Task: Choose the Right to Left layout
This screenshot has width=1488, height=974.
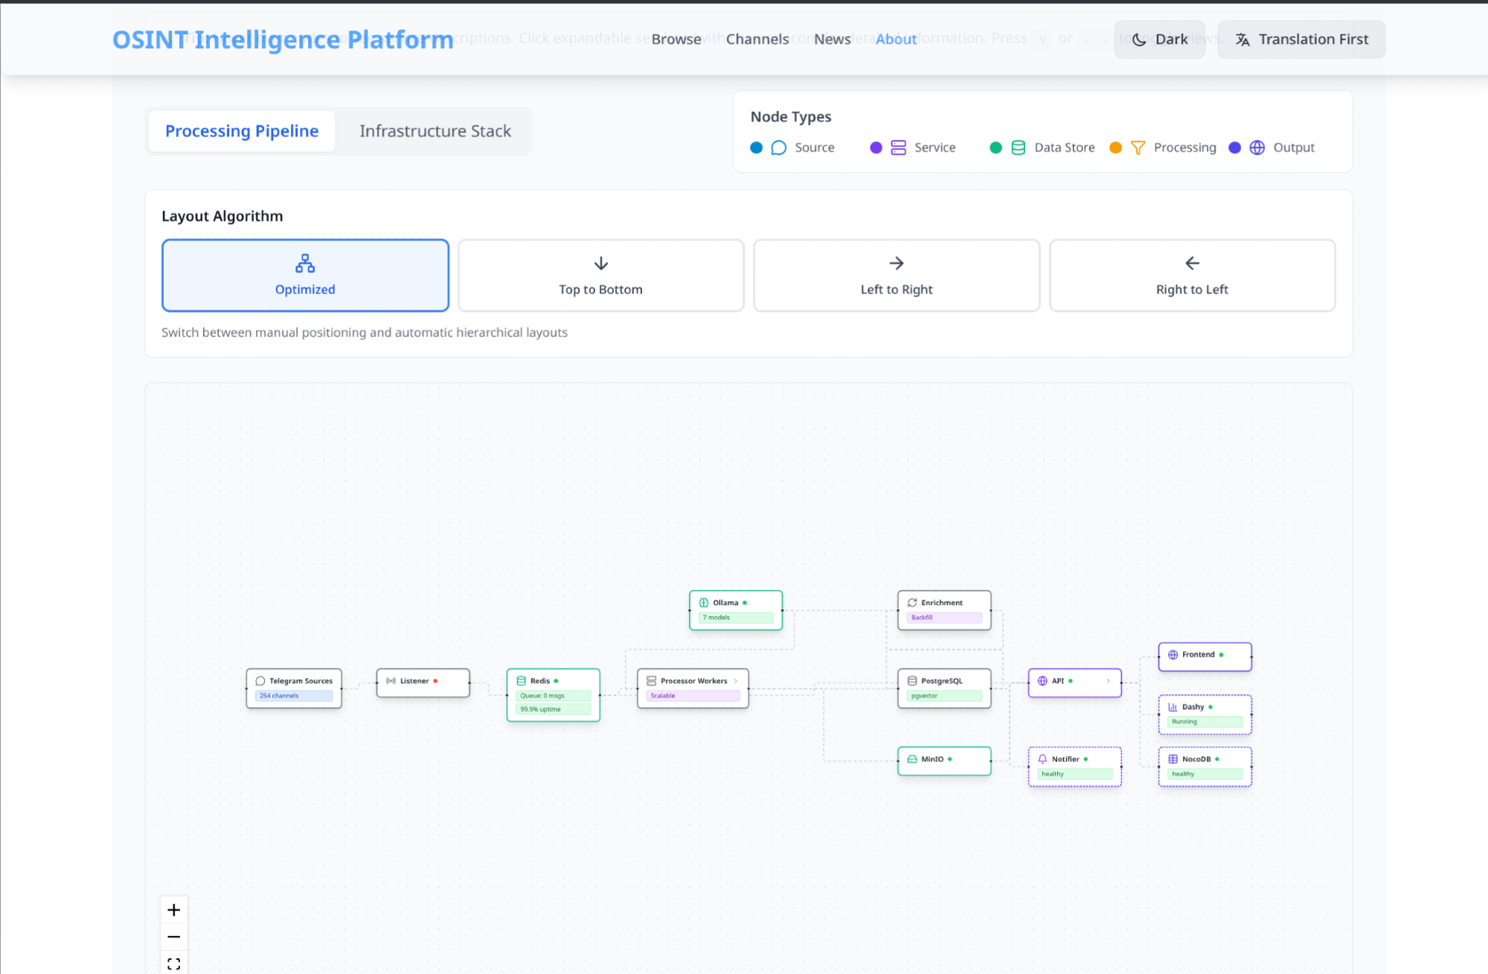Action: click(1192, 275)
